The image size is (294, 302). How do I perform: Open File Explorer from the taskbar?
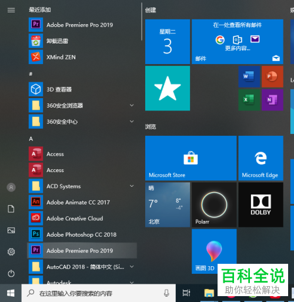[x=209, y=293]
